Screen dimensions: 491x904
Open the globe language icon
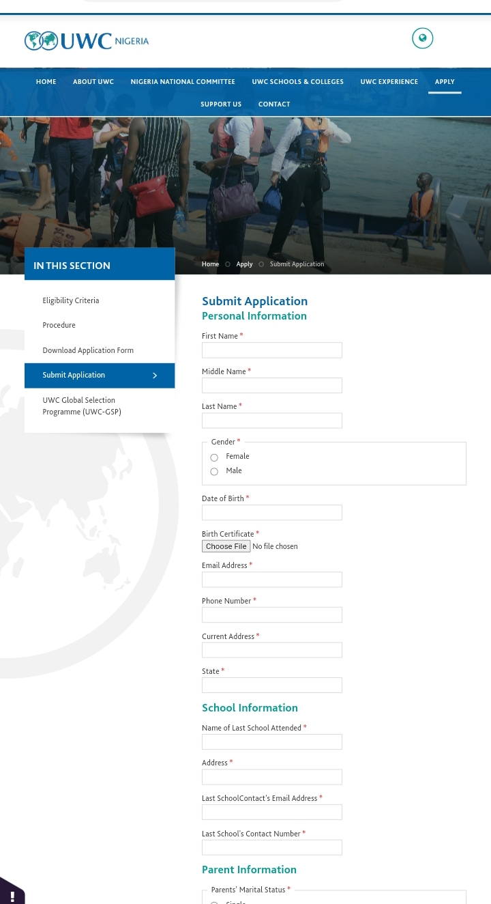tap(423, 38)
